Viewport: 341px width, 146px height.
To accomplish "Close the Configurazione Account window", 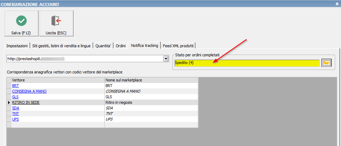I will (337, 4).
